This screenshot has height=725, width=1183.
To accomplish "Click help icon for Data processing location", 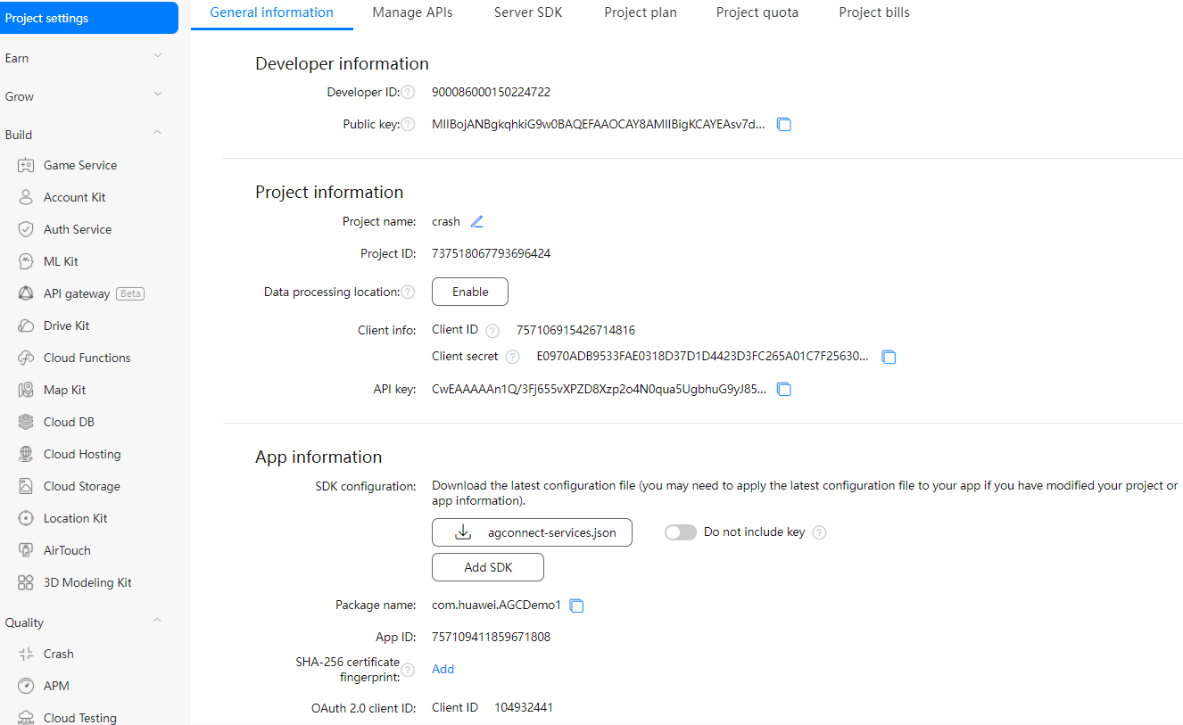I will click(408, 292).
